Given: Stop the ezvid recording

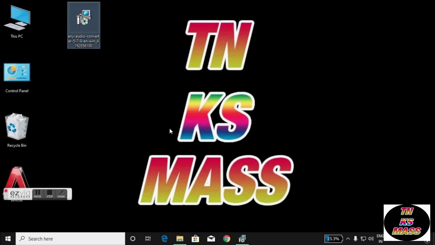Looking at the screenshot, I should point(50,194).
